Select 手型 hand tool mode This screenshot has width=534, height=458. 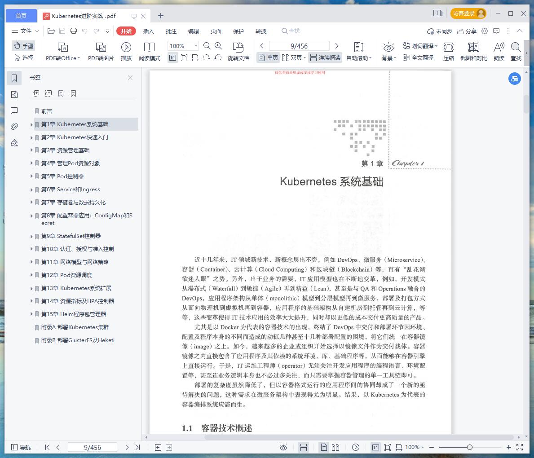(23, 46)
